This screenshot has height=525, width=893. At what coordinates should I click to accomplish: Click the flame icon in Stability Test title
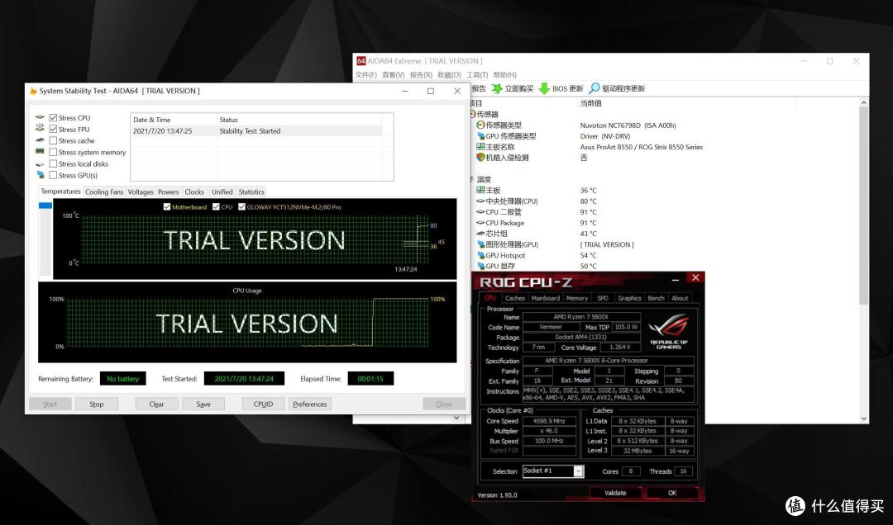click(33, 91)
